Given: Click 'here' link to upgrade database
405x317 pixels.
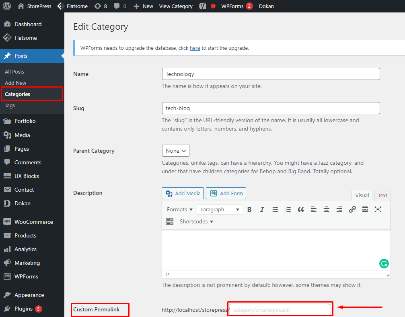Looking at the screenshot, I should pyautogui.click(x=195, y=48).
